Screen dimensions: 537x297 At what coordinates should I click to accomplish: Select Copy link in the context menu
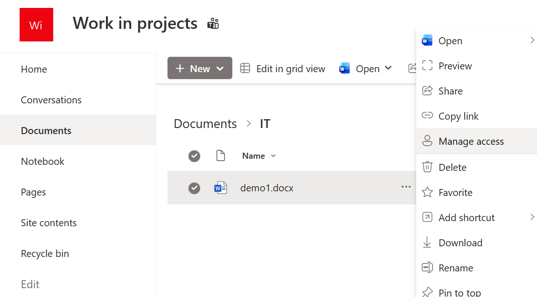(x=458, y=116)
